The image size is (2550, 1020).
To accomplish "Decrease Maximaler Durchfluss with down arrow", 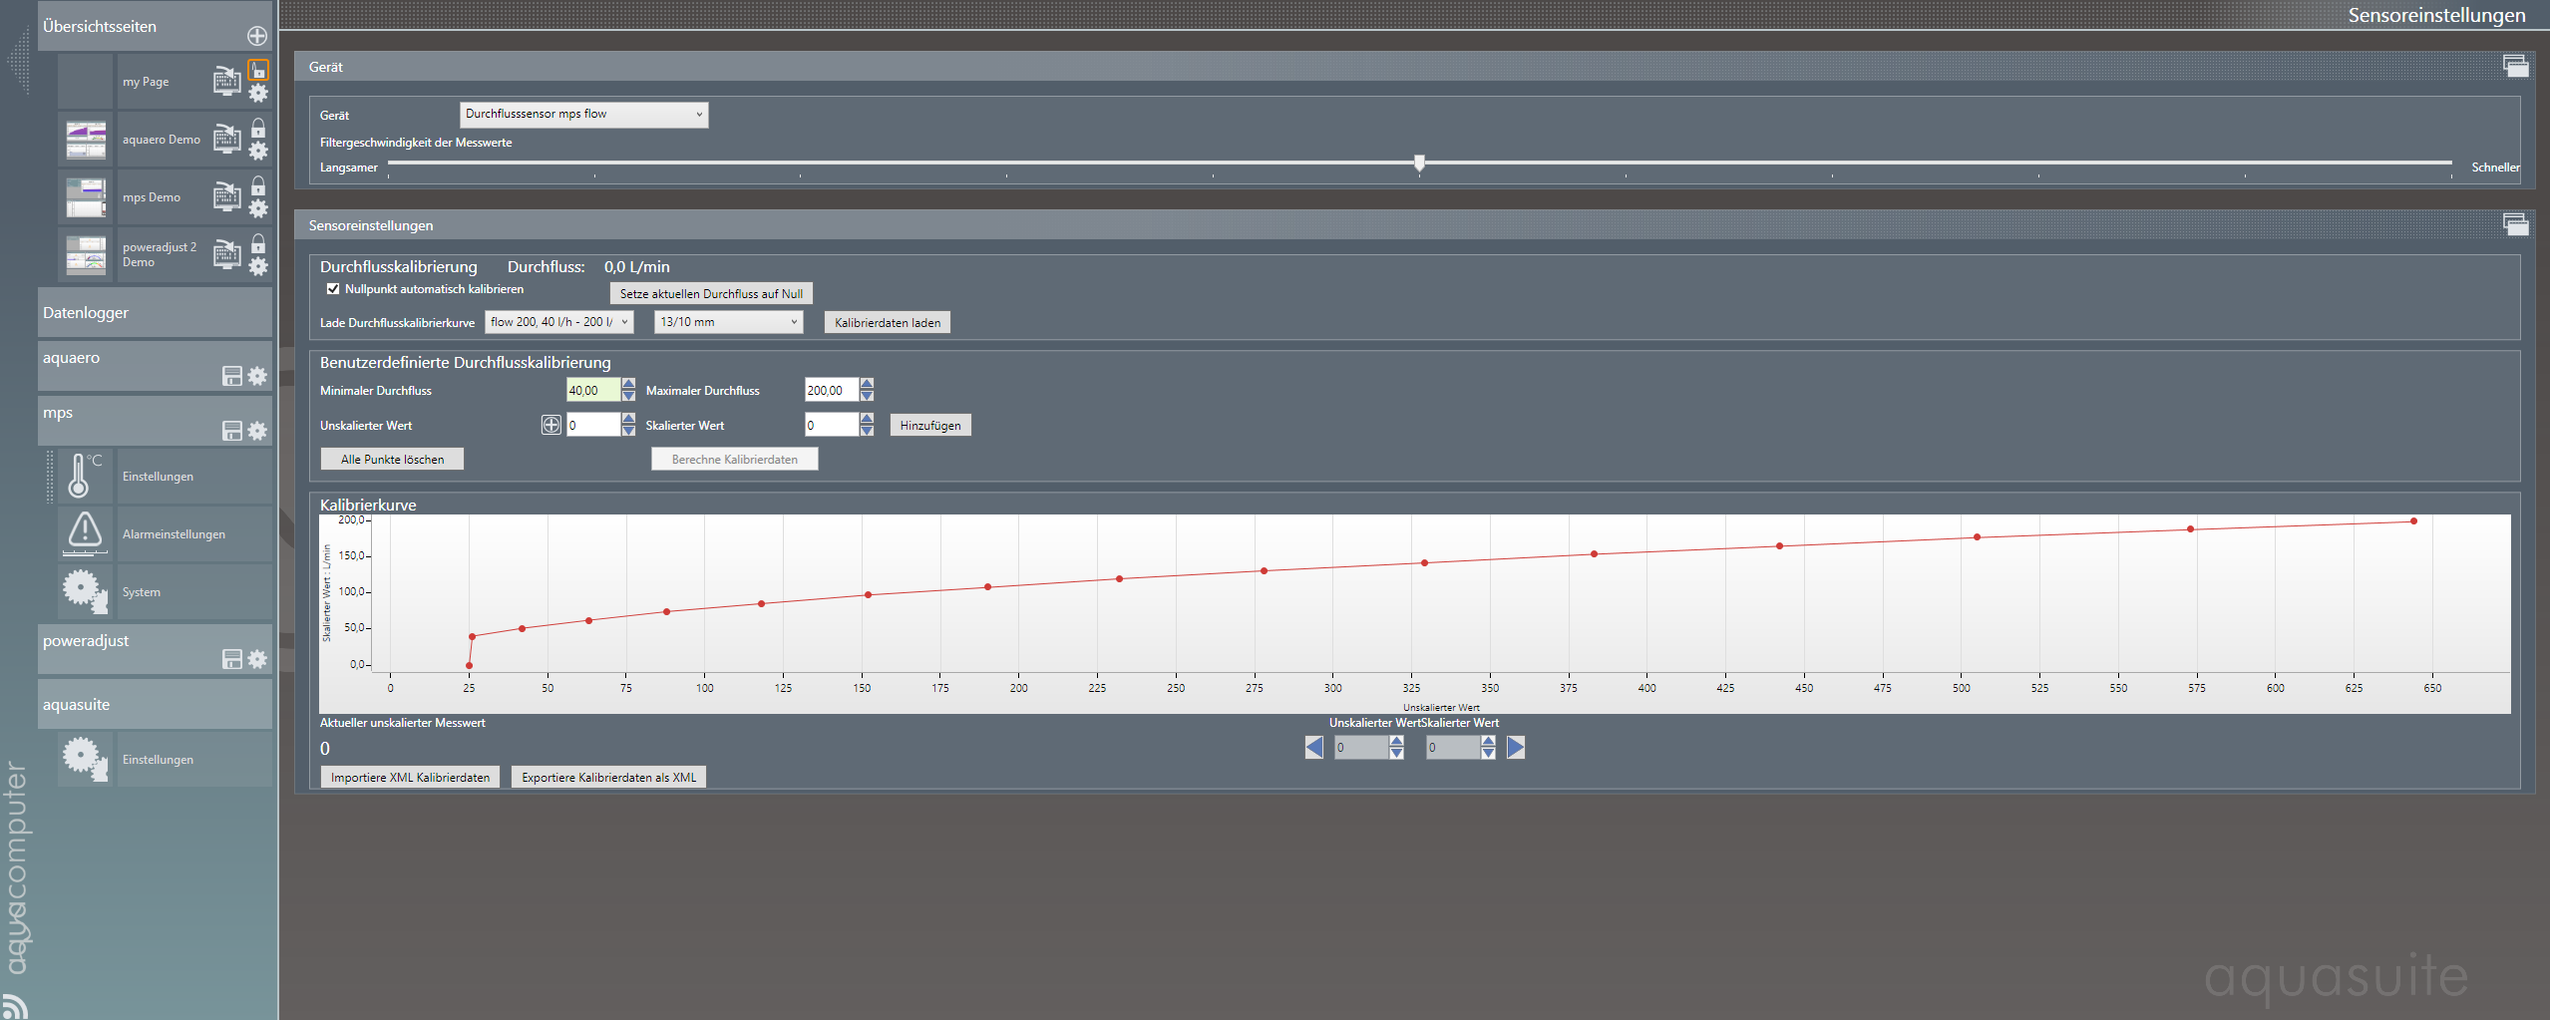I will pos(867,396).
